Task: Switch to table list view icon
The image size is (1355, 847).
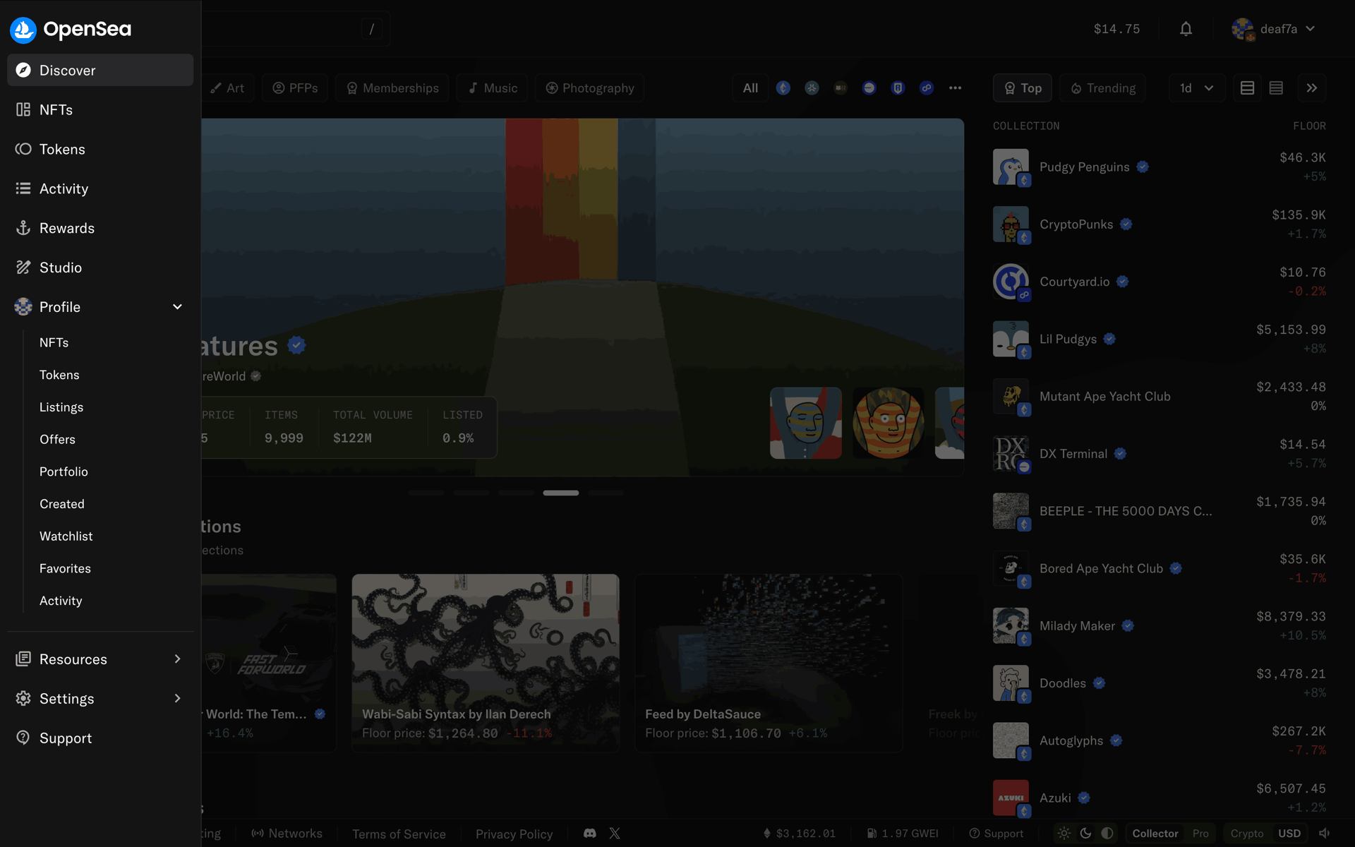Action: (1247, 88)
